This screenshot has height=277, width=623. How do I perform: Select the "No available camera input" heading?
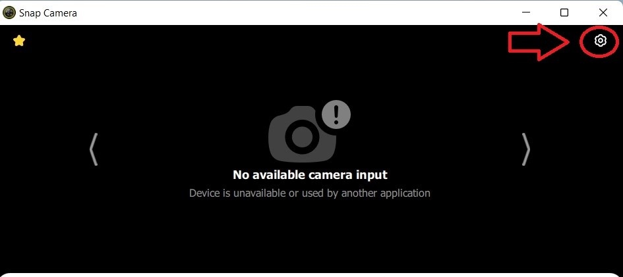tap(310, 175)
